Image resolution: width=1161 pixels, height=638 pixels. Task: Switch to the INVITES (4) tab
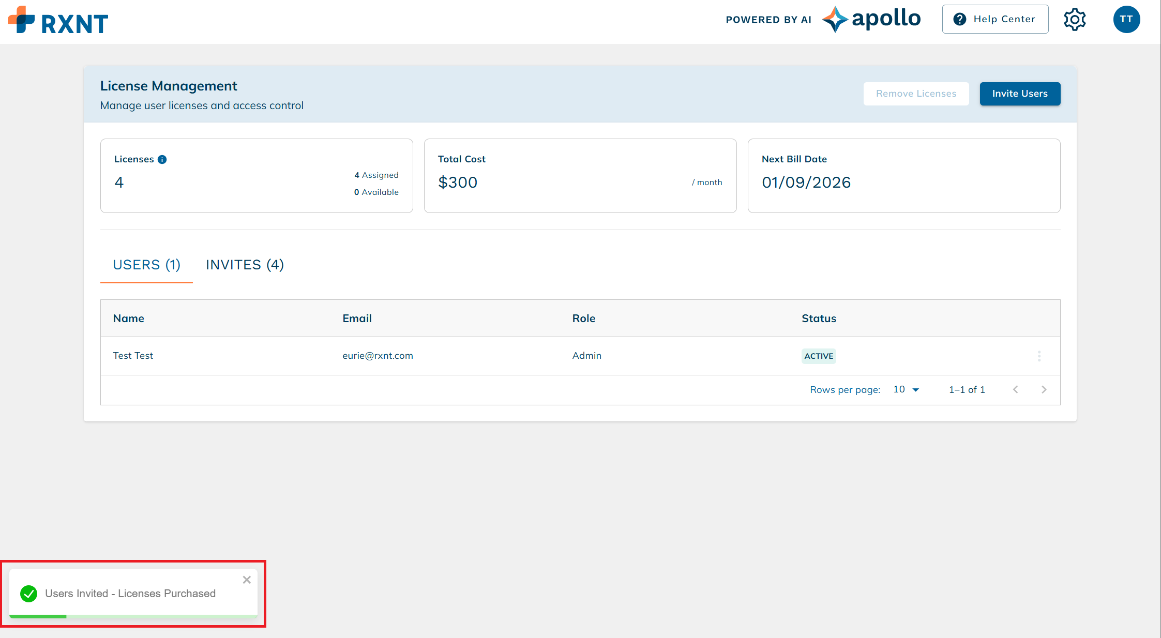(x=245, y=265)
